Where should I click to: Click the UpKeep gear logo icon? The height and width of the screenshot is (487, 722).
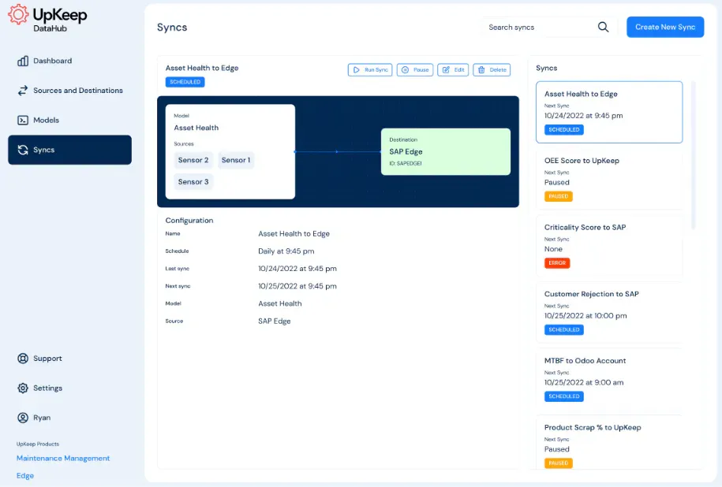[x=18, y=15]
